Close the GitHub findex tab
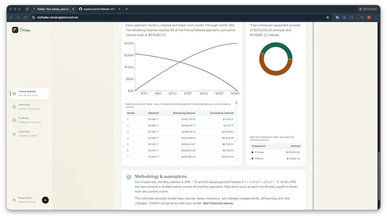The width and height of the screenshot is (387, 218). (119, 9)
